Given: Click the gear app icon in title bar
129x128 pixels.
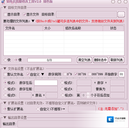Looking at the screenshot, I should 3,2.
